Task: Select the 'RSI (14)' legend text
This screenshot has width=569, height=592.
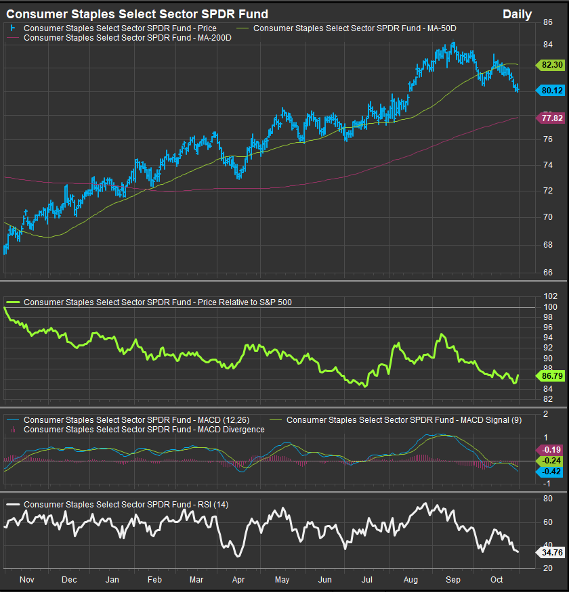Action: 213,505
